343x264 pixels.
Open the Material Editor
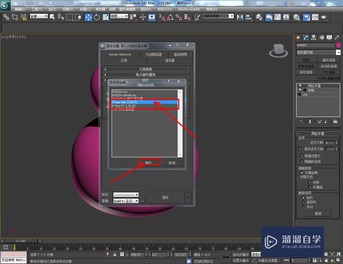pyautogui.click(x=296, y=17)
